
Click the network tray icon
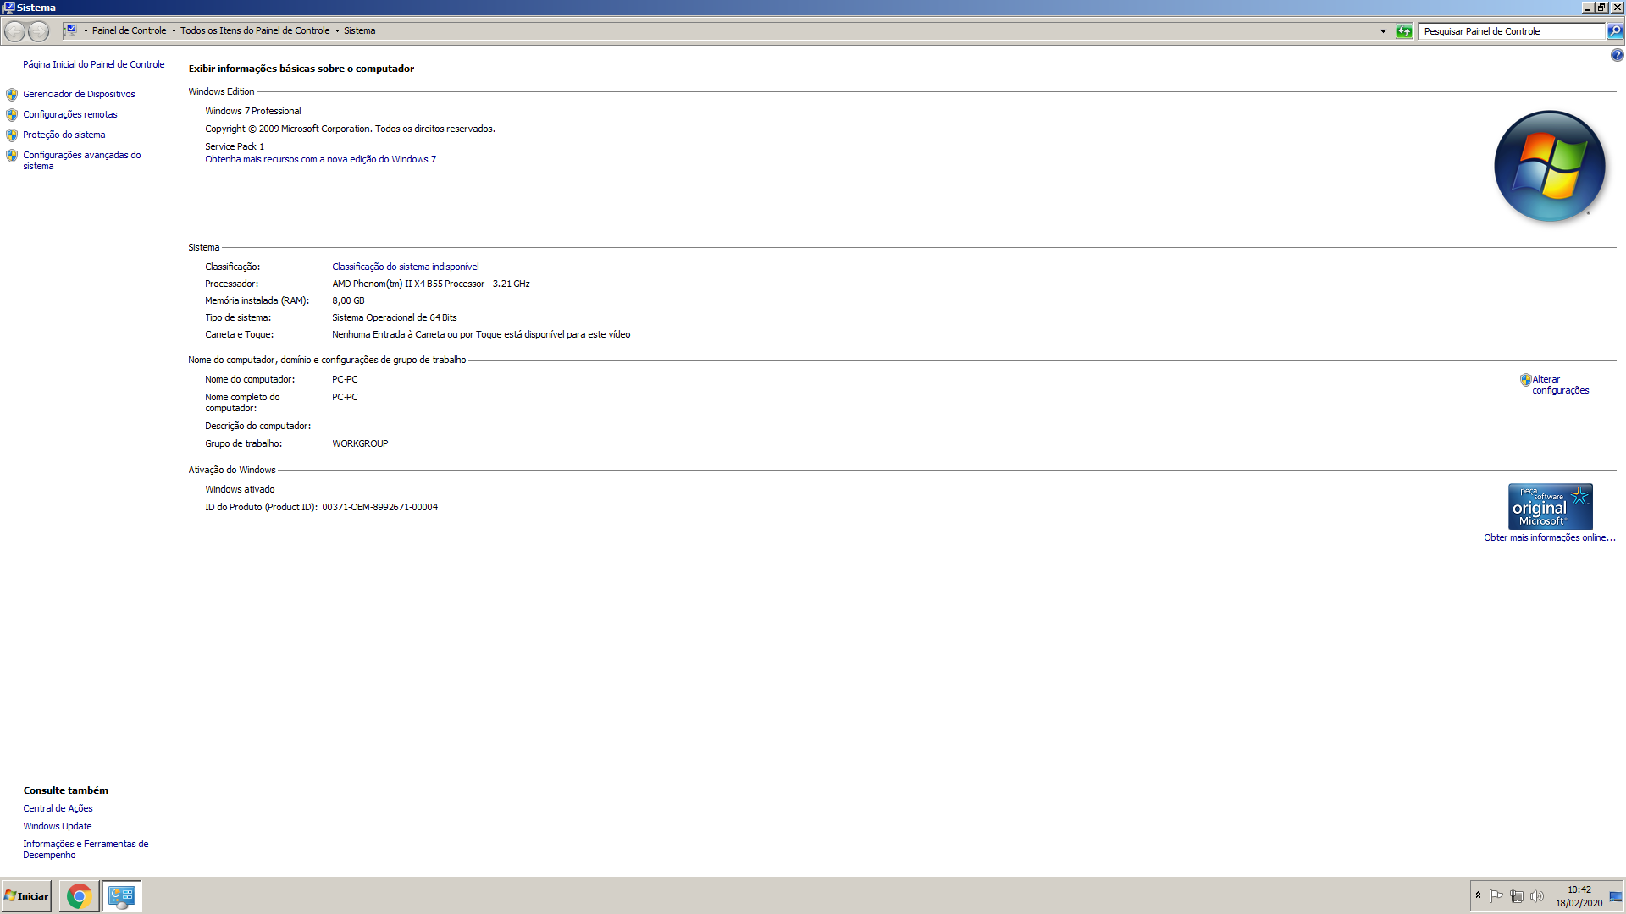1517,896
